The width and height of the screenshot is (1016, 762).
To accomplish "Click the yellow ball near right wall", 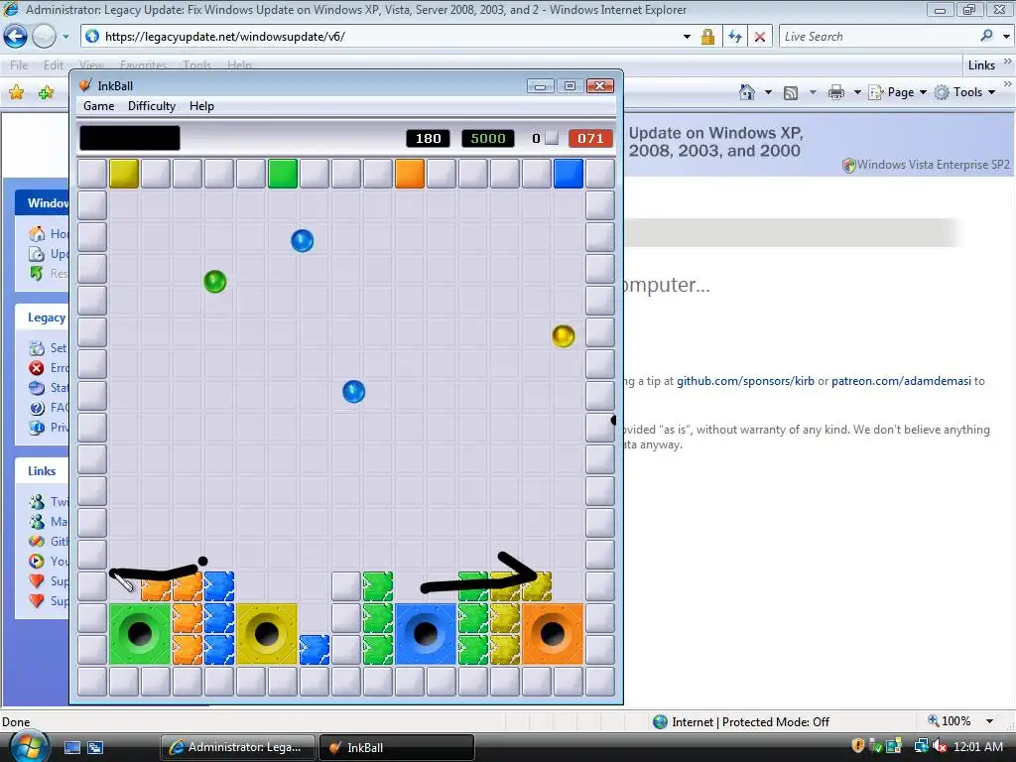I will pyautogui.click(x=564, y=336).
